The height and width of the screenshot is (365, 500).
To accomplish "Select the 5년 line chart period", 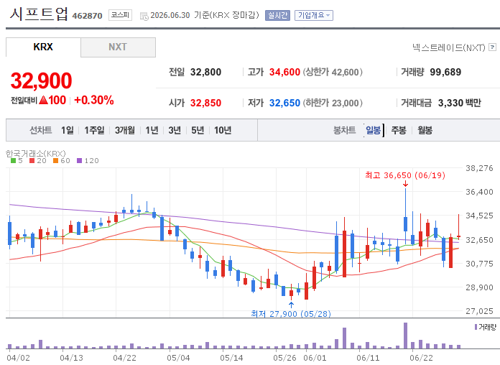I will click(x=198, y=130).
